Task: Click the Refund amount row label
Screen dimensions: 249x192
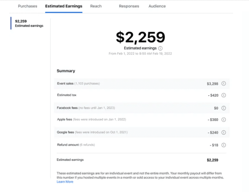Action: 68,145
